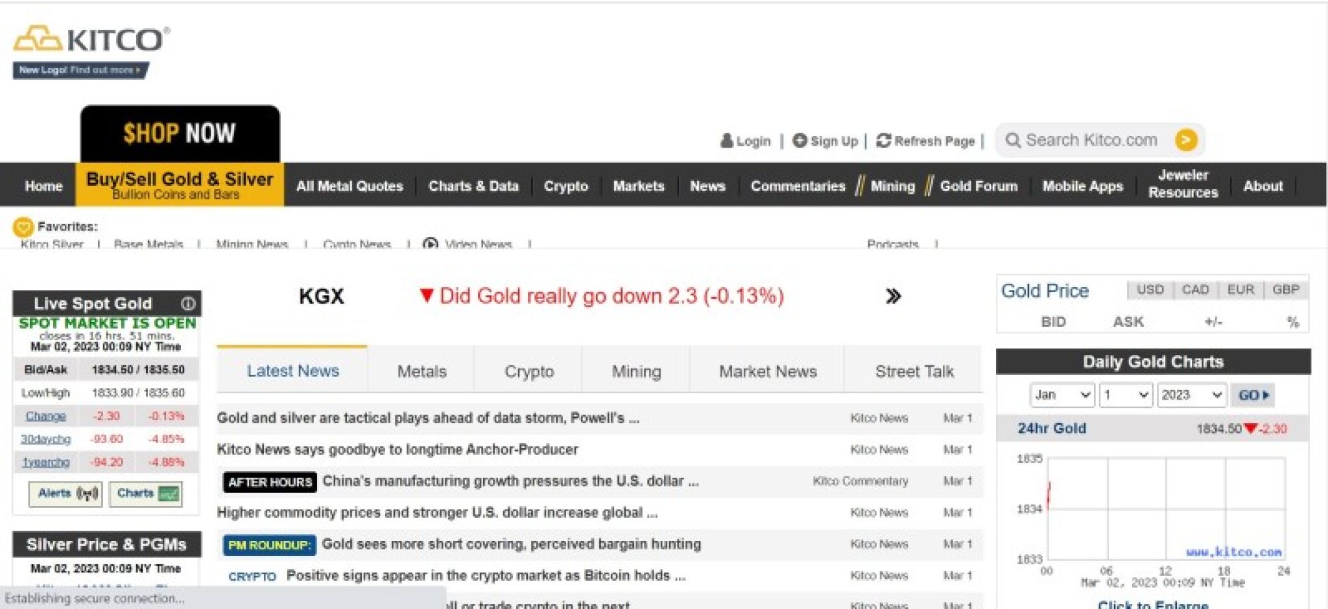
Task: Switch Gold Price currency to CAD
Action: click(x=1196, y=290)
